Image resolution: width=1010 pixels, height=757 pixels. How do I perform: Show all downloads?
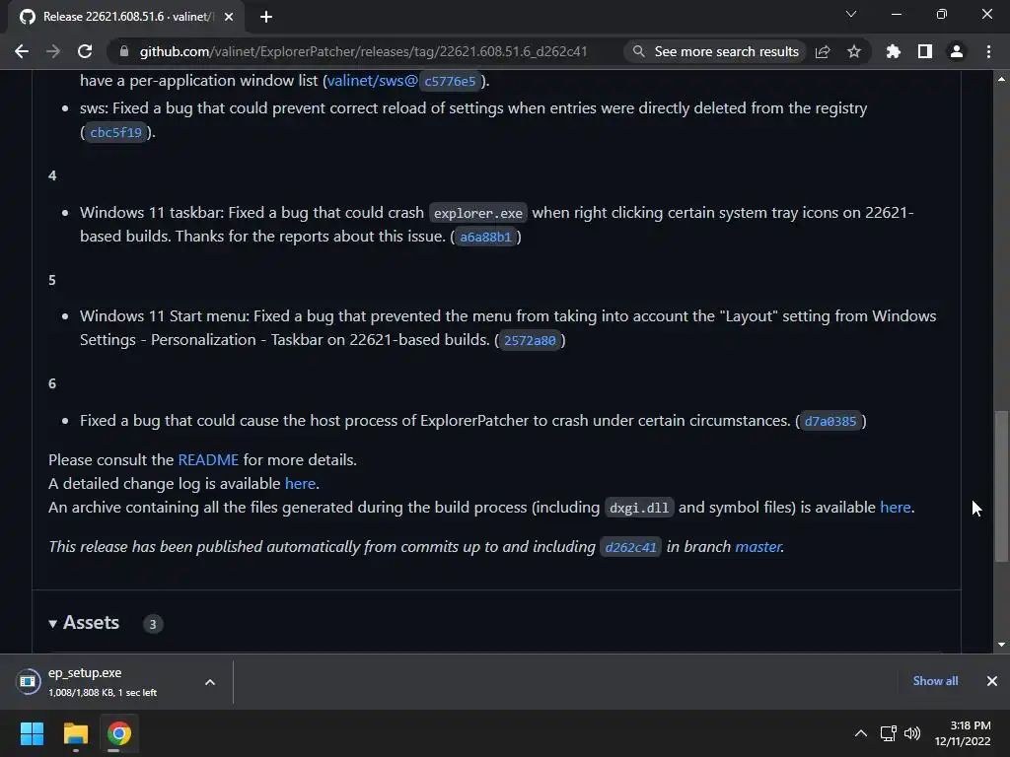click(x=935, y=680)
